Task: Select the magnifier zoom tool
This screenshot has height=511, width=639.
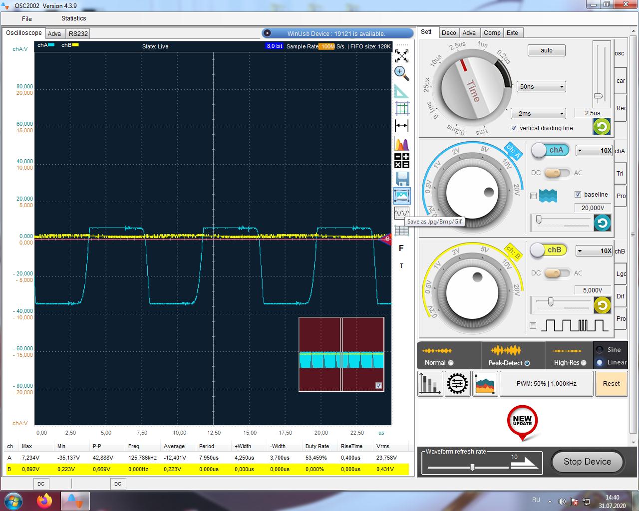Action: [x=401, y=73]
